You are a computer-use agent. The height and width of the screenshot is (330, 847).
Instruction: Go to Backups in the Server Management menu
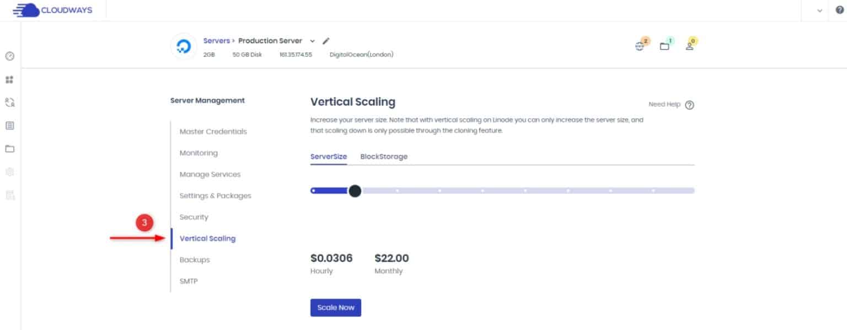click(x=195, y=260)
